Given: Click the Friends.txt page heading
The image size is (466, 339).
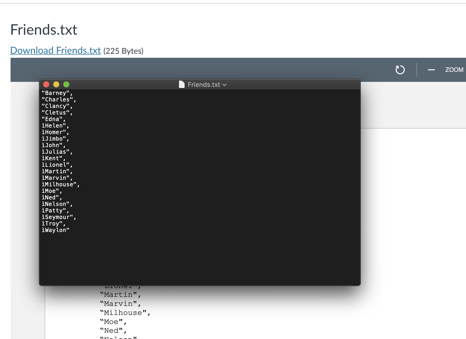Looking at the screenshot, I should 44,30.
